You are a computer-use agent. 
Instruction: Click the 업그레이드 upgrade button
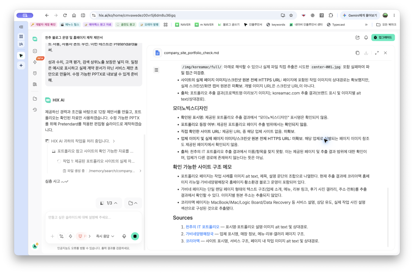383,37
